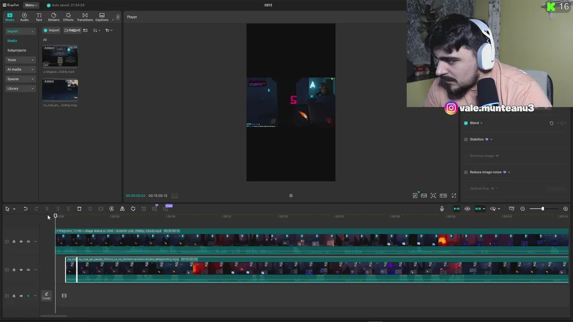
Task: Click the Import button
Action: coord(51,30)
